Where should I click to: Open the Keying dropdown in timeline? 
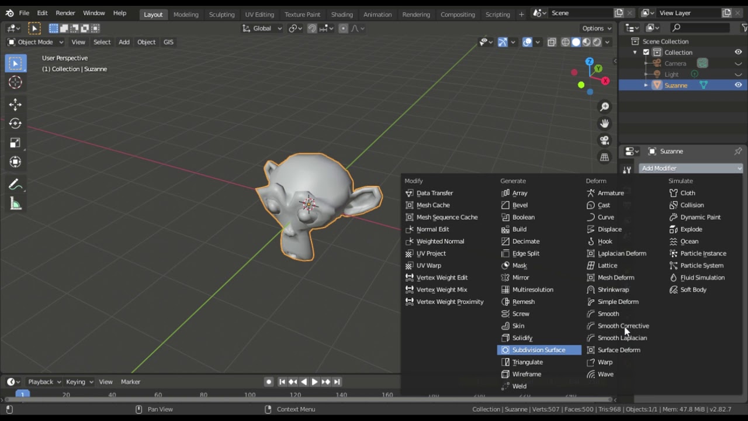79,382
